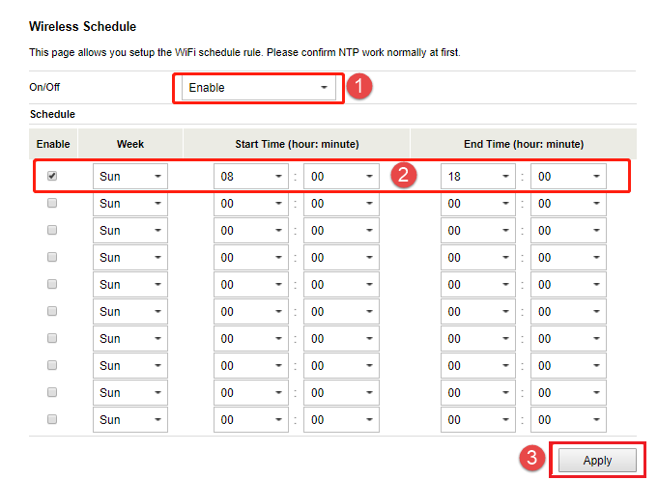
Task: Enable the fifth schedule row checkbox
Action: (x=52, y=284)
